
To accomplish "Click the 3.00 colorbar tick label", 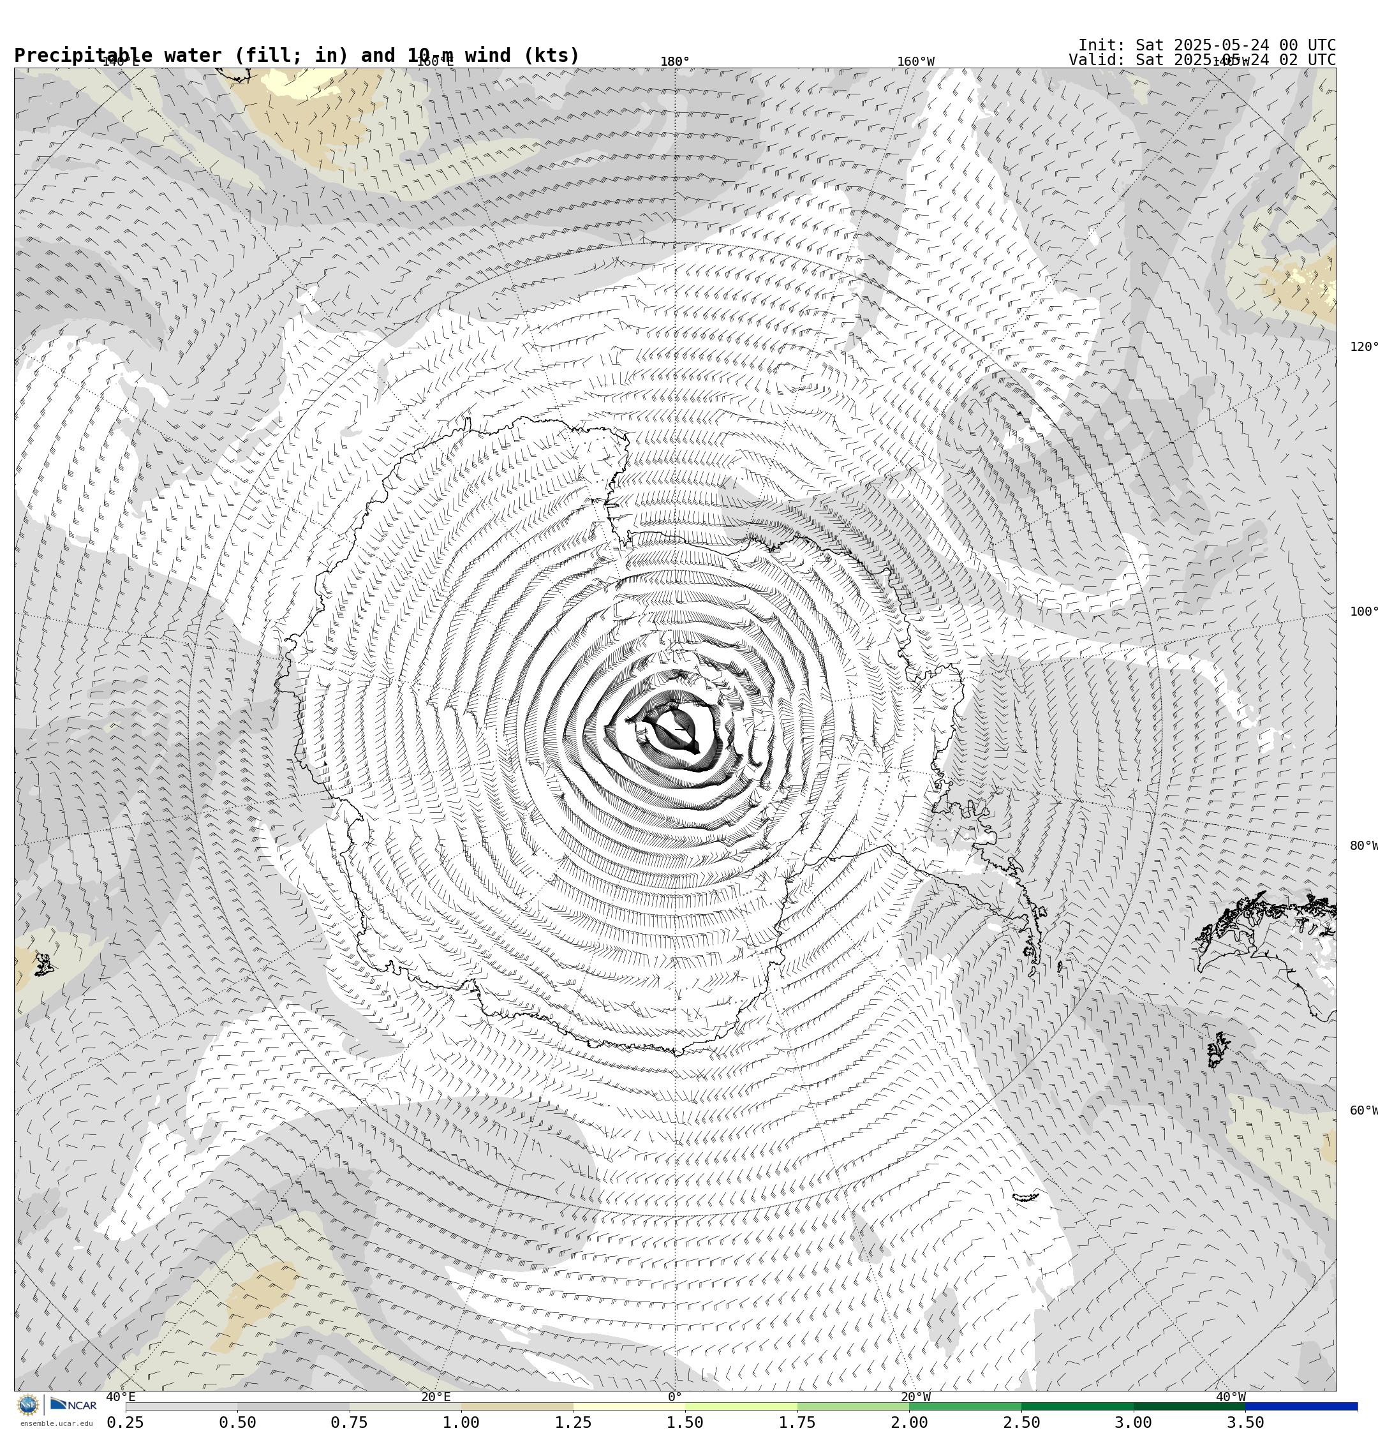I will pyautogui.click(x=1134, y=1422).
